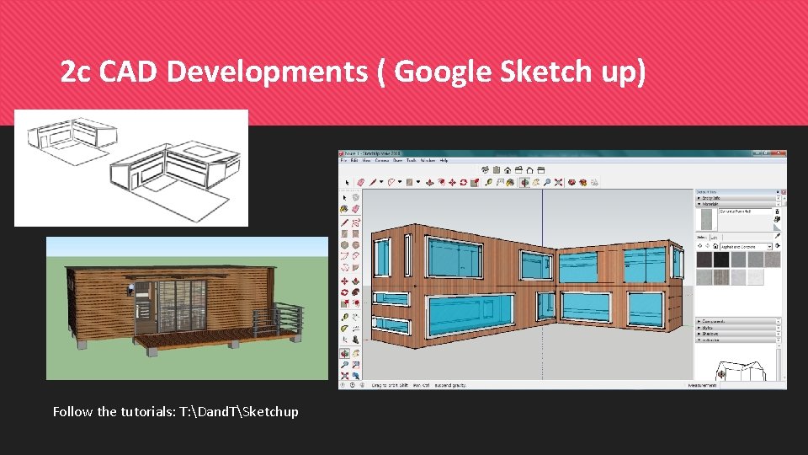Open the View menu
The image size is (808, 455).
pyautogui.click(x=366, y=160)
